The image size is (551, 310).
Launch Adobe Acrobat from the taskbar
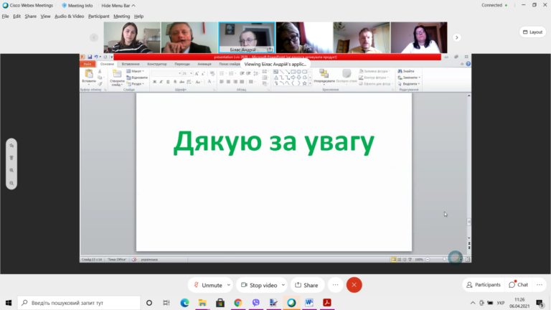(x=327, y=303)
